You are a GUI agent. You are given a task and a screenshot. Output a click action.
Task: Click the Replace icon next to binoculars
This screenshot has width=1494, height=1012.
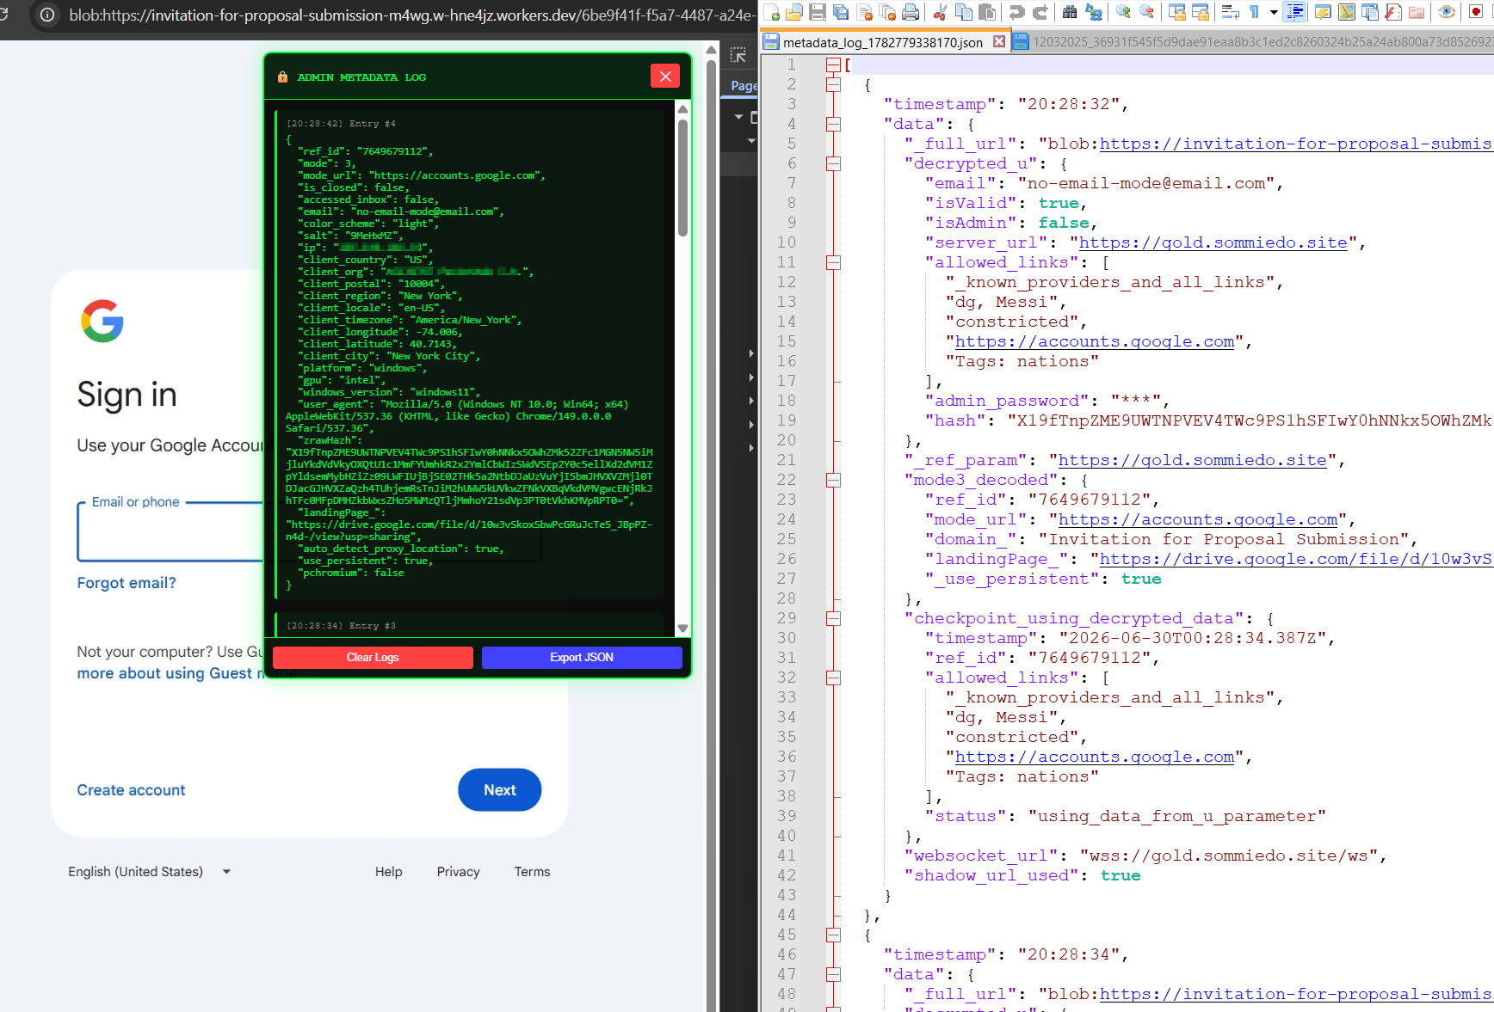tap(1094, 12)
